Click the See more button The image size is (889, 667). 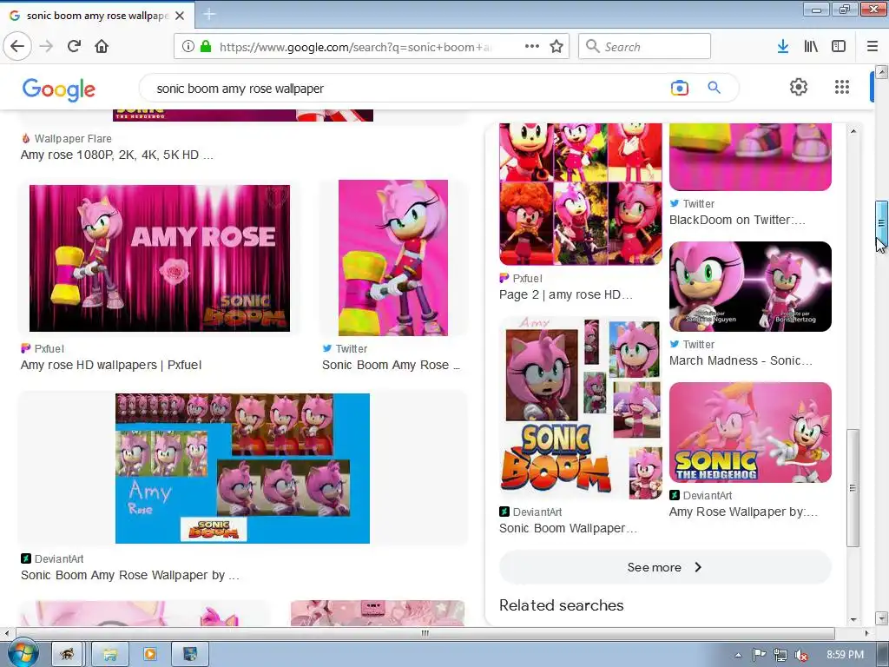coord(665,567)
